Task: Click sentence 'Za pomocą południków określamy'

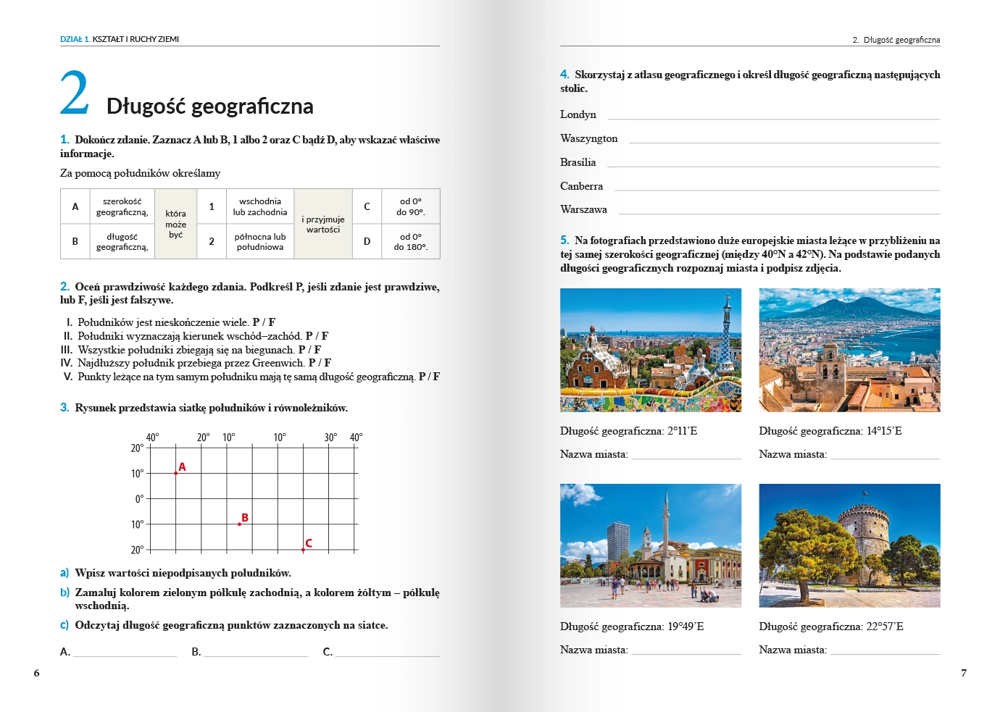Action: pos(140,173)
